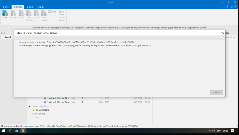Select the Kaynak item in left panel
The height and width of the screenshot is (135, 239).
click(x=8, y=37)
